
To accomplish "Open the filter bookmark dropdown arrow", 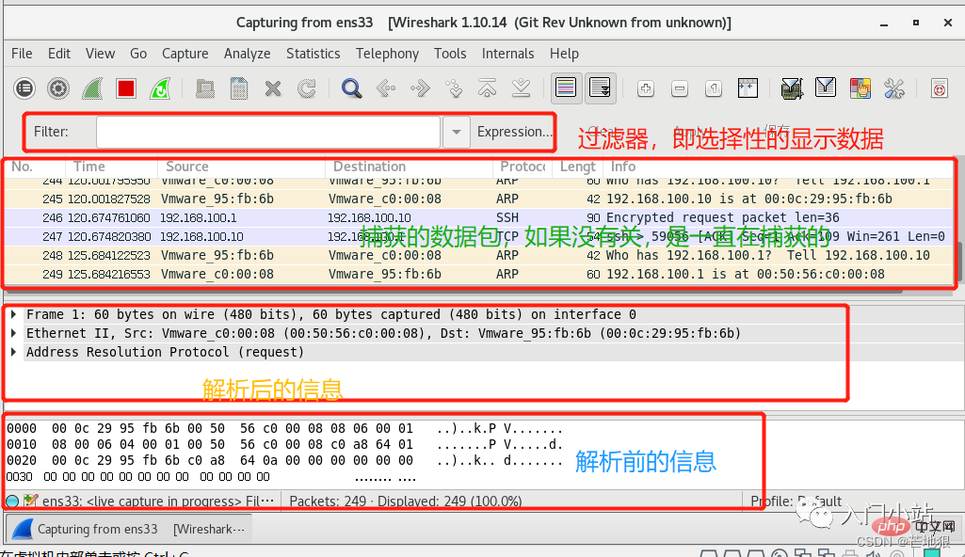I will point(456,132).
